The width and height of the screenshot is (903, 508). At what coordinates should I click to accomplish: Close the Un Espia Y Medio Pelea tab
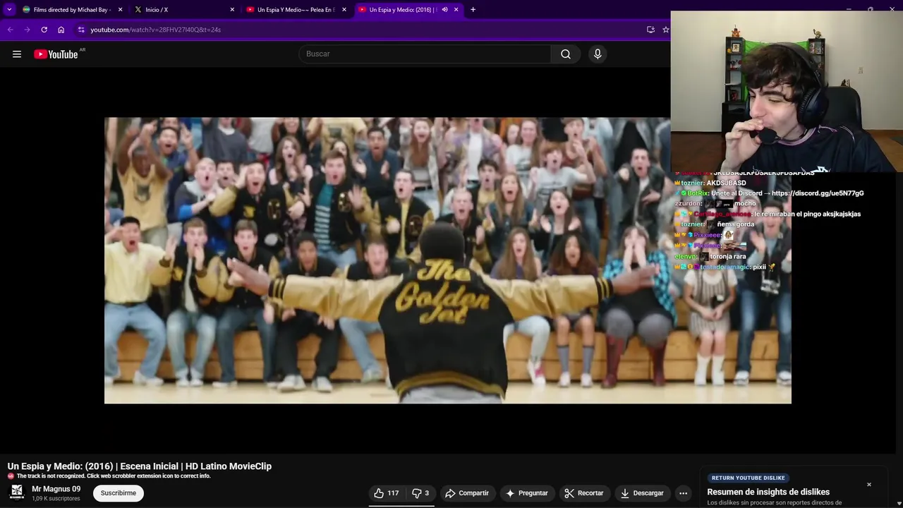[344, 10]
